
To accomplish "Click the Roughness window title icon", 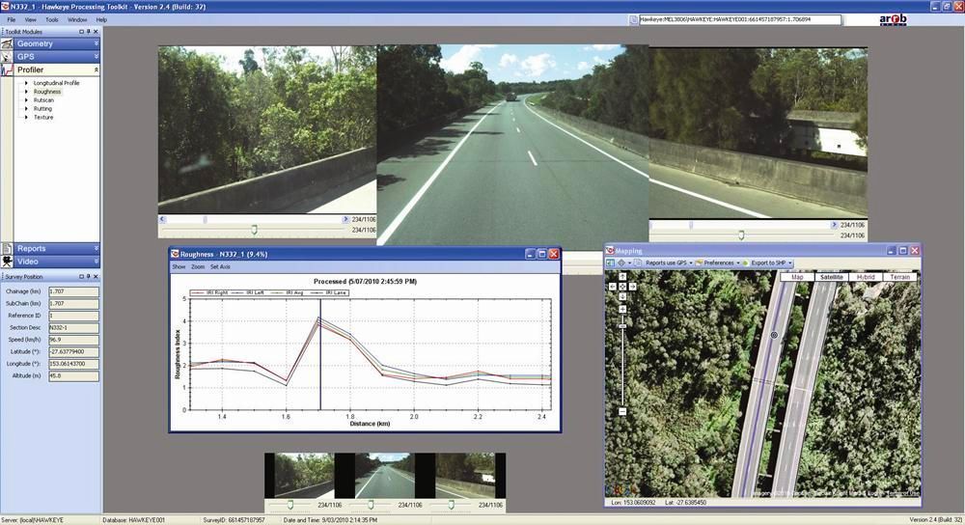I will click(175, 254).
